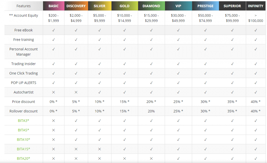Open the BITA20* green link
267x163 pixels.
[23, 158]
